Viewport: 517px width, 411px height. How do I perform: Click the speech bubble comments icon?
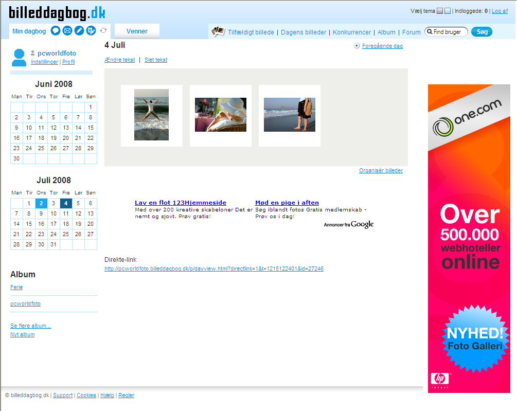[x=56, y=31]
